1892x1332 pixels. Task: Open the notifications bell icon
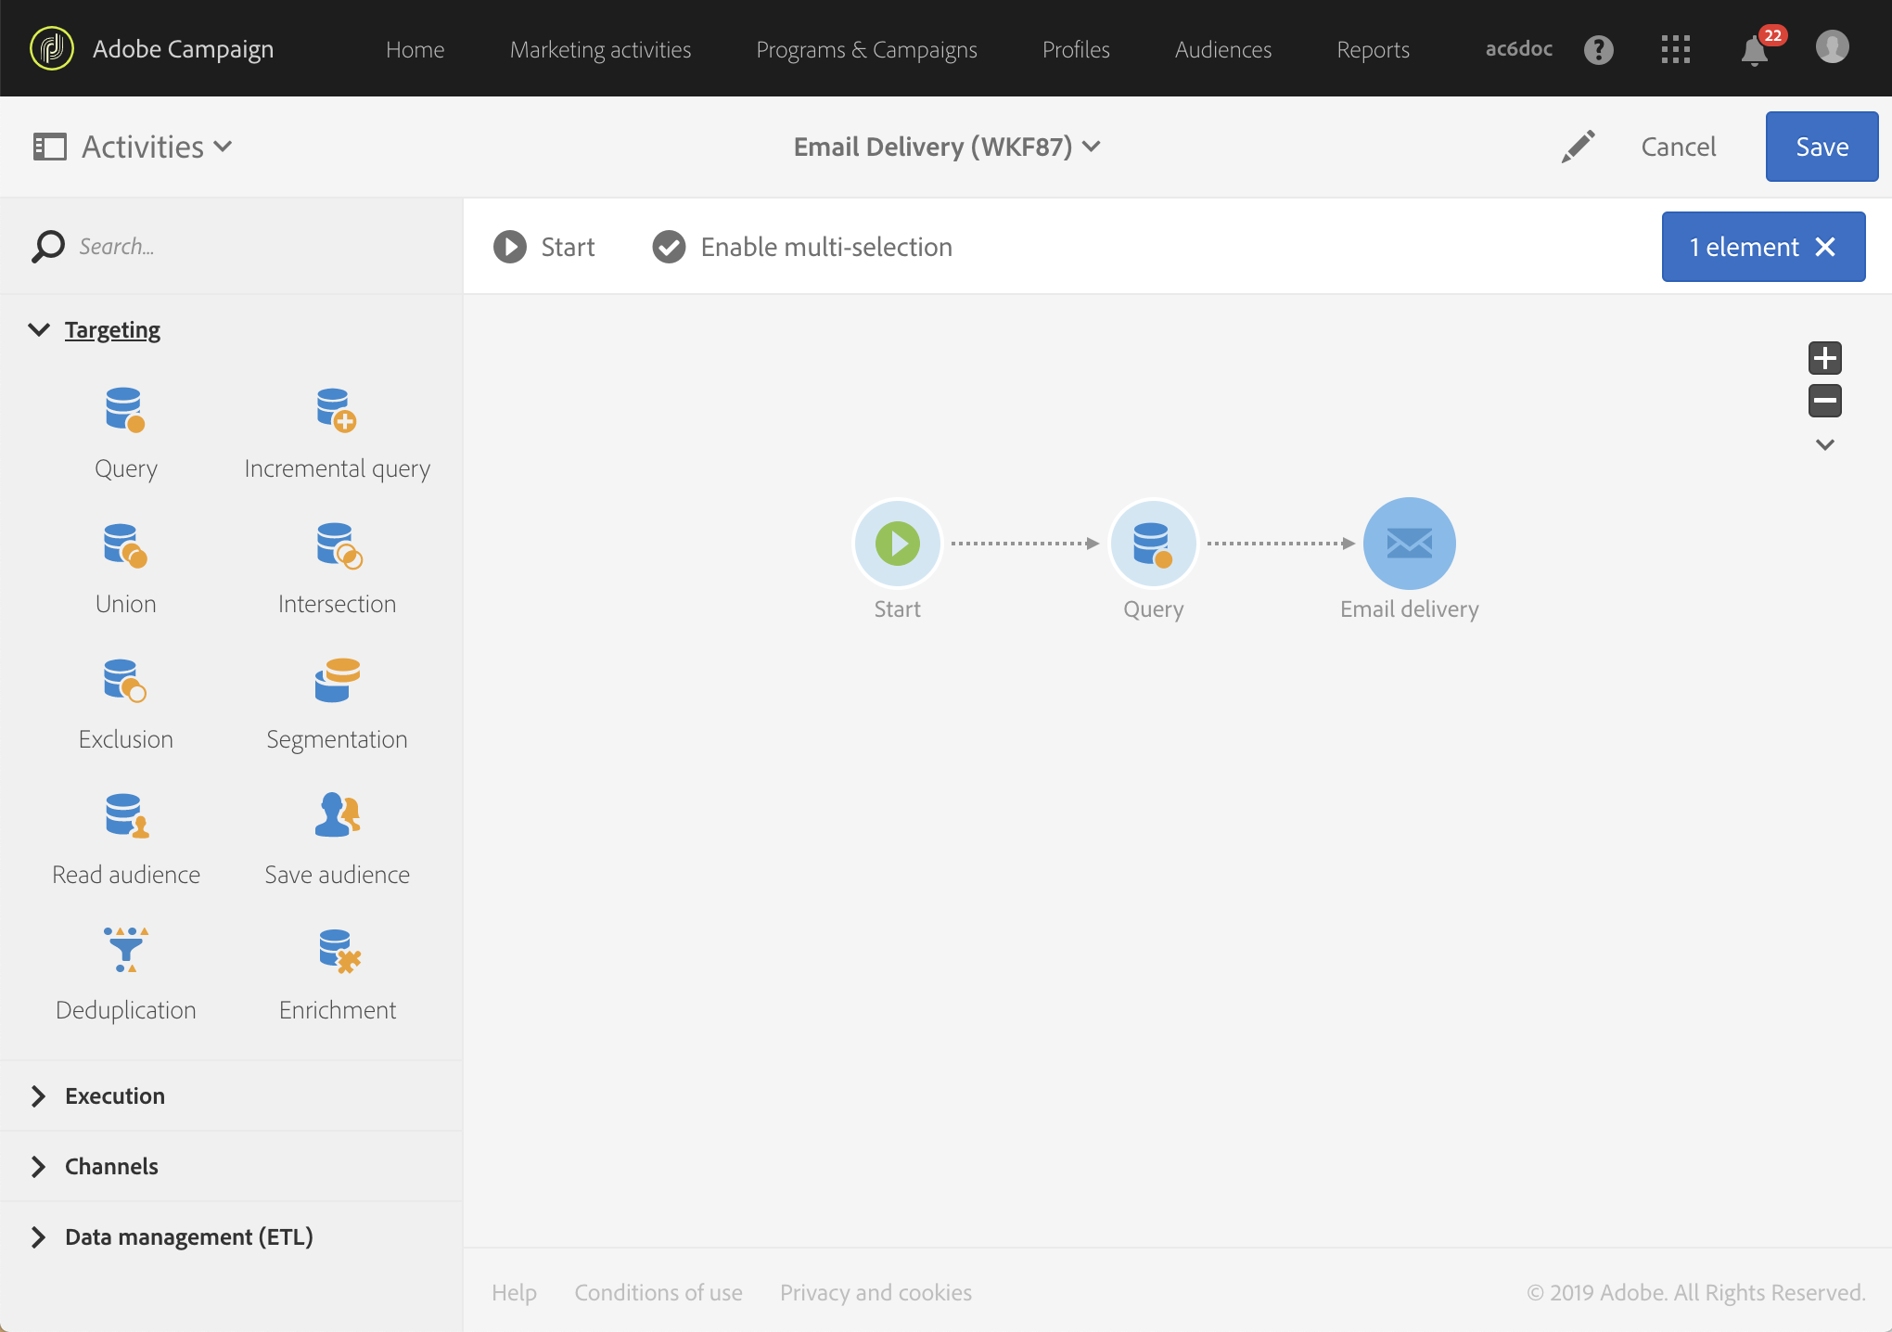click(x=1754, y=50)
